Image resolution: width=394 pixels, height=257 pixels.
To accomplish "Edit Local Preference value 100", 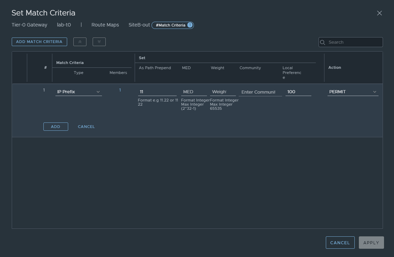I will 298,92.
